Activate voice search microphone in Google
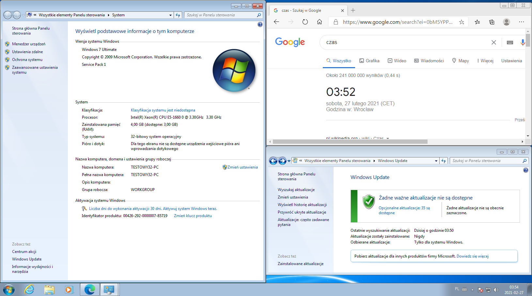Screen dimensions: 532x296 pos(523,42)
